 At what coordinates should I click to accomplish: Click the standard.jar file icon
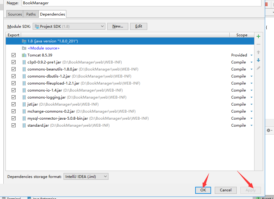point(24,125)
